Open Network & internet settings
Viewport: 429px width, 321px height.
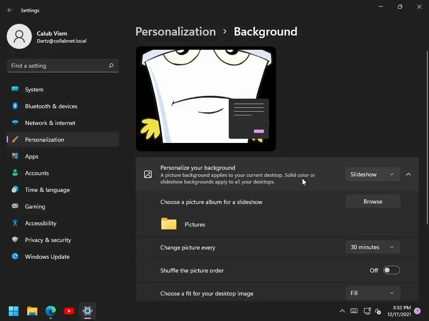pos(63,122)
